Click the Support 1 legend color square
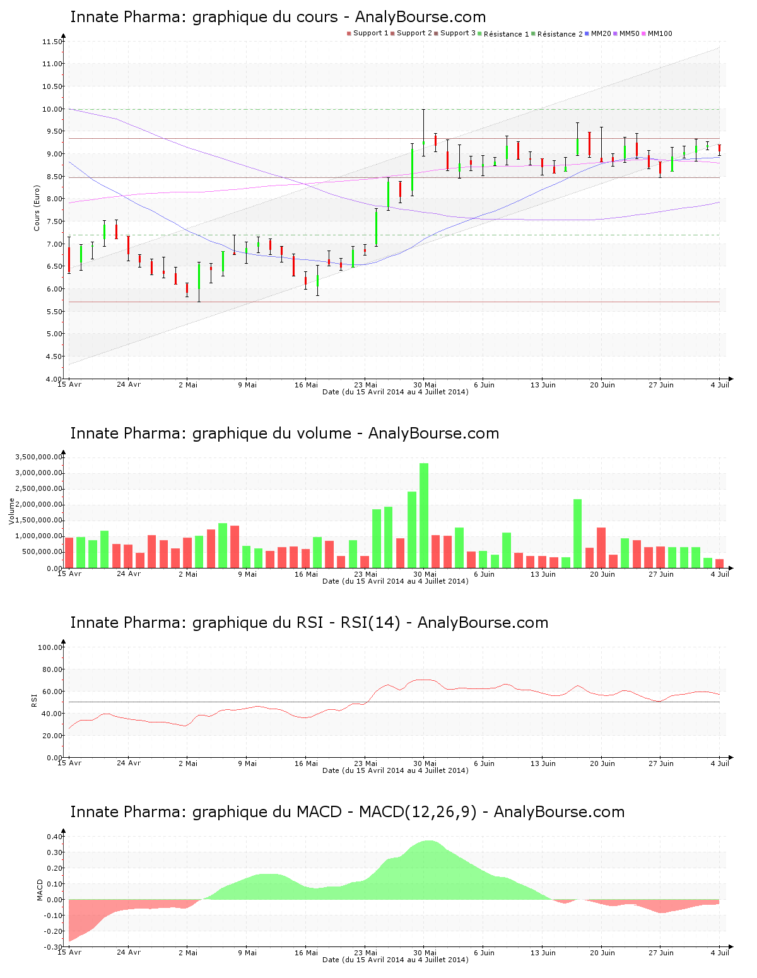The image size is (757, 978). point(349,33)
